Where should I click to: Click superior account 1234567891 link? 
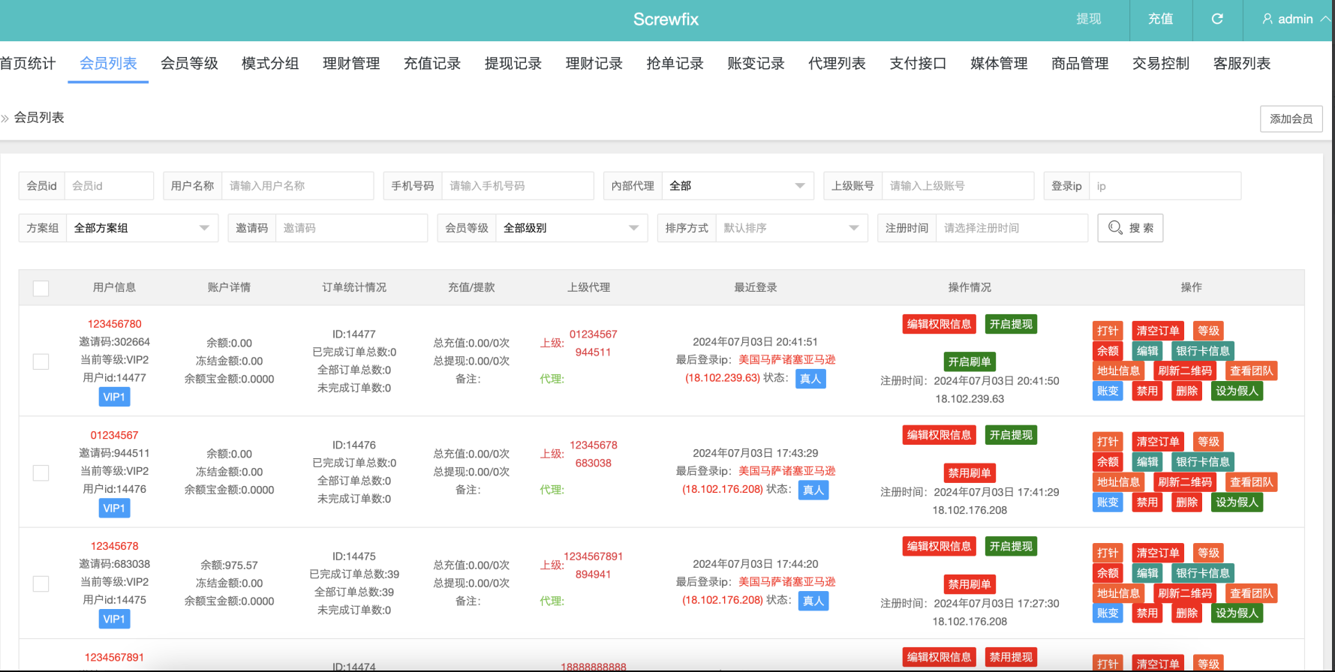coord(594,556)
